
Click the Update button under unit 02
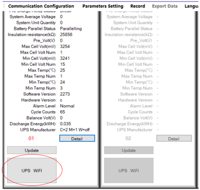129,150
